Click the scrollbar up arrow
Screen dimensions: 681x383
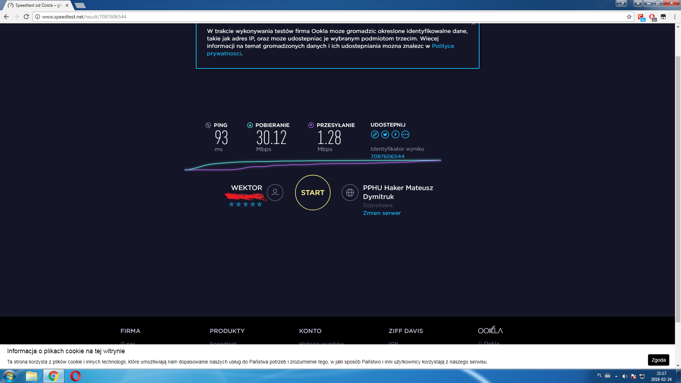coord(678,26)
